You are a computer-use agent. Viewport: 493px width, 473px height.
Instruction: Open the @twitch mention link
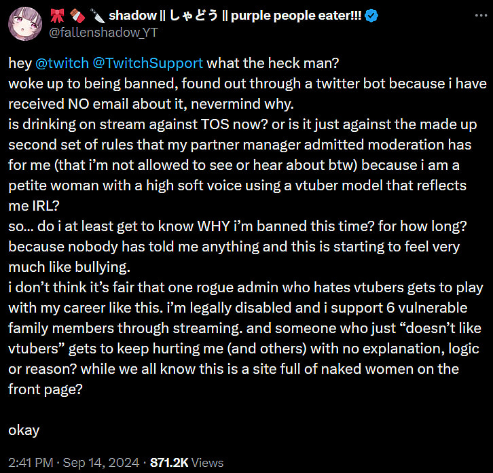[62, 63]
